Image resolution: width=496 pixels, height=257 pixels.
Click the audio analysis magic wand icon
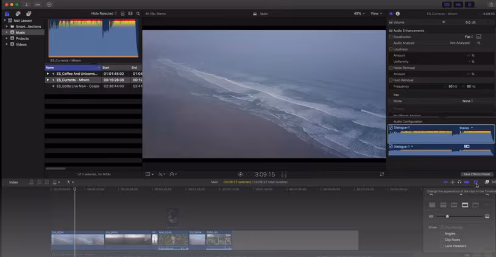[x=478, y=43]
